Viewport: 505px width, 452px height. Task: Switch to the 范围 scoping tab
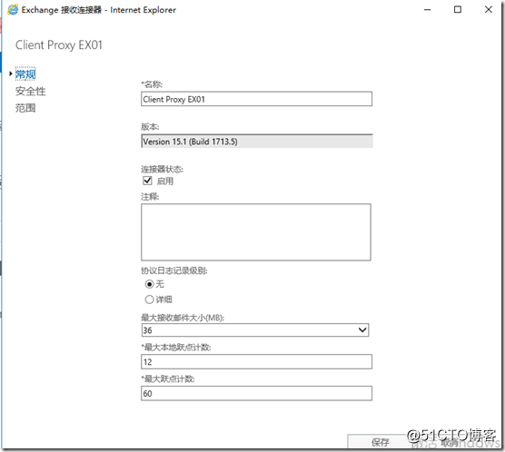pos(25,108)
